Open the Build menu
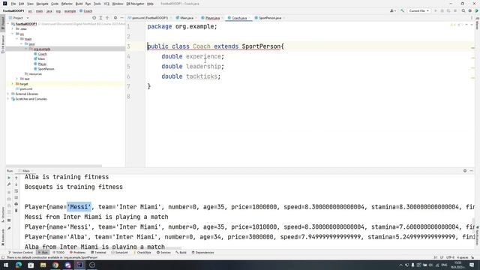The image size is (480, 270). 79,4
